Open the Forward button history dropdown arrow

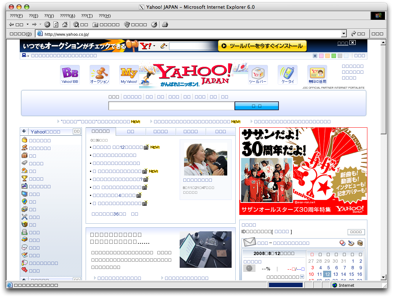40,24
